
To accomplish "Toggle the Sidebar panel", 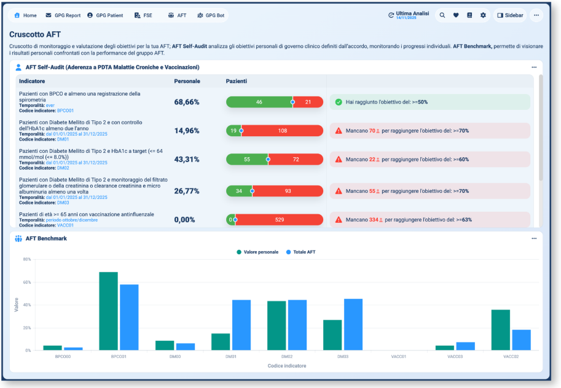I will pyautogui.click(x=510, y=15).
